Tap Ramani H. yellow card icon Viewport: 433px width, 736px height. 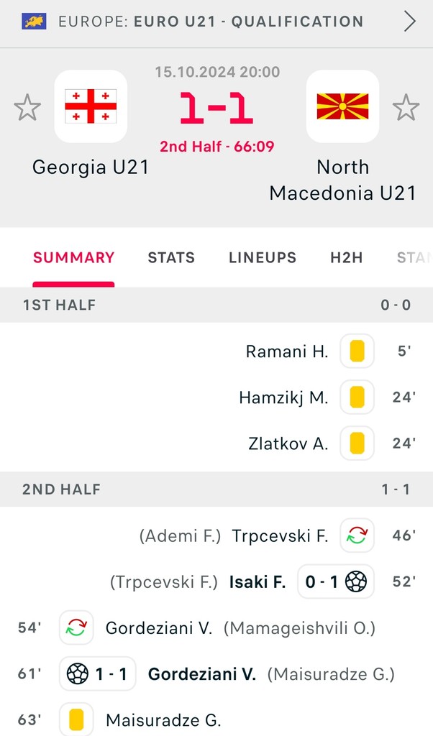[357, 351]
